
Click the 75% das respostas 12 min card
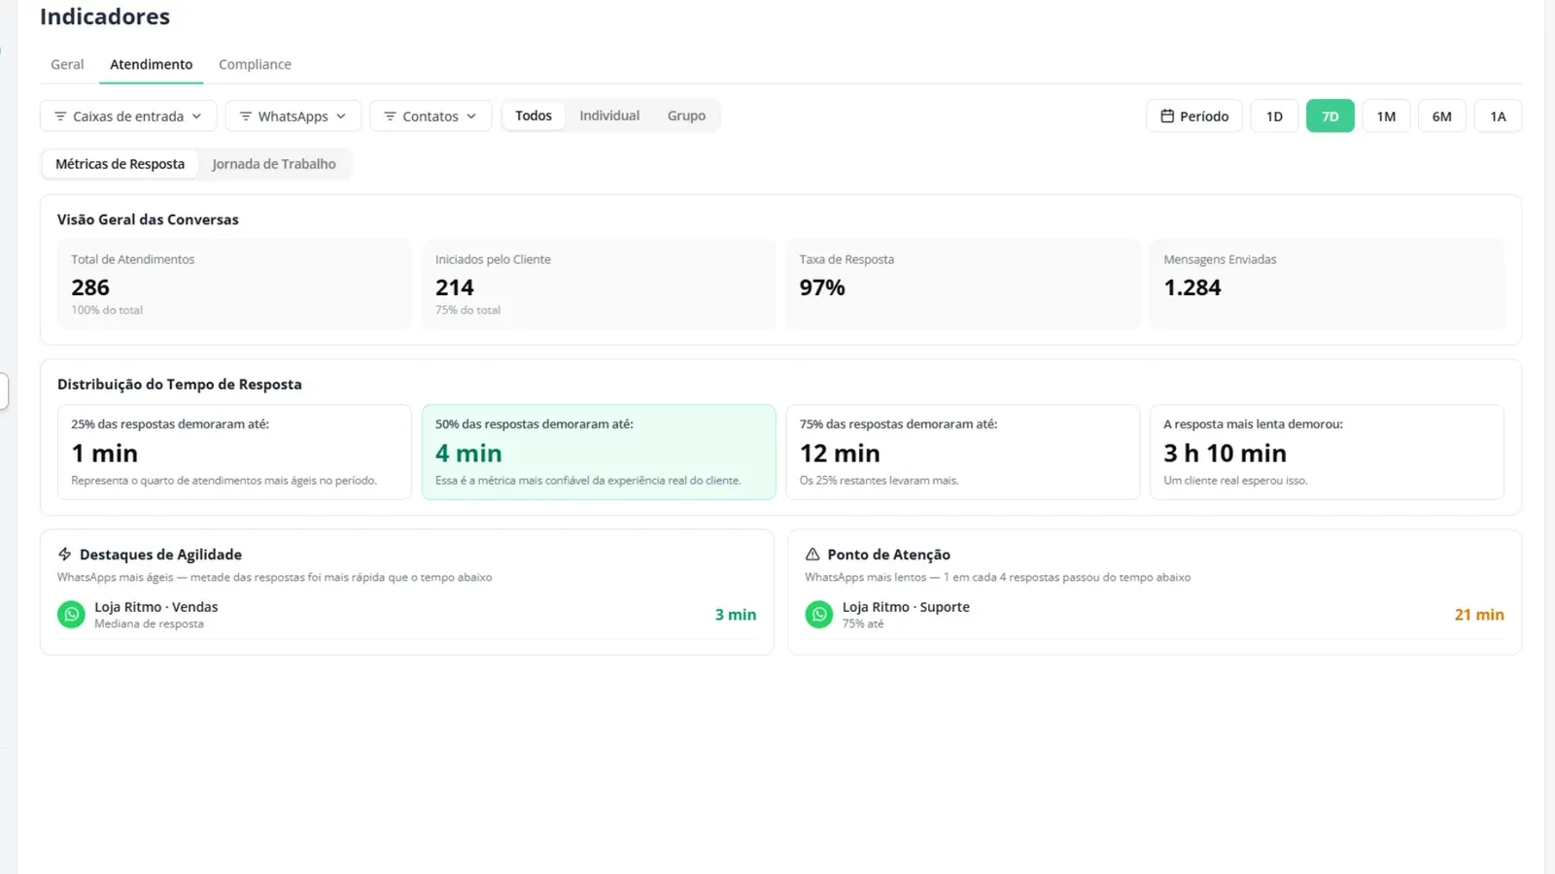coord(962,453)
